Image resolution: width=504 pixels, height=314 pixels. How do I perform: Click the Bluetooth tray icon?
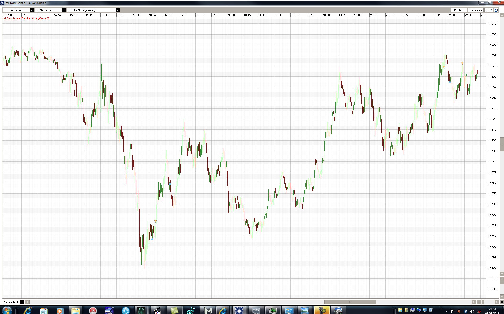[466, 311]
